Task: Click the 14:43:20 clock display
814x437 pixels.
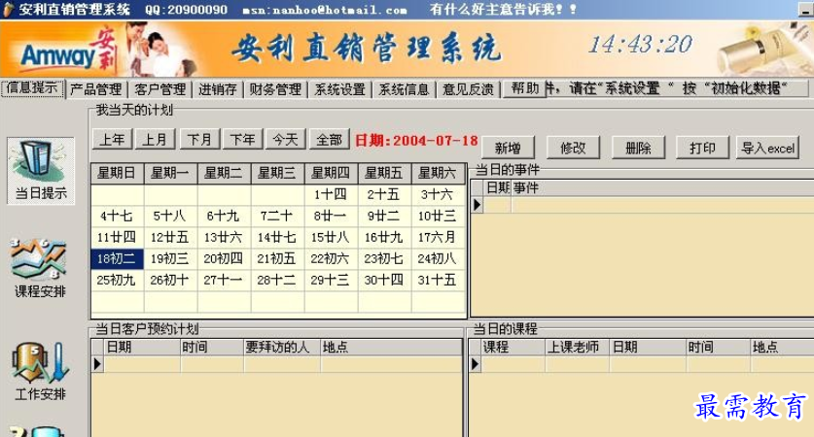Action: click(x=640, y=45)
